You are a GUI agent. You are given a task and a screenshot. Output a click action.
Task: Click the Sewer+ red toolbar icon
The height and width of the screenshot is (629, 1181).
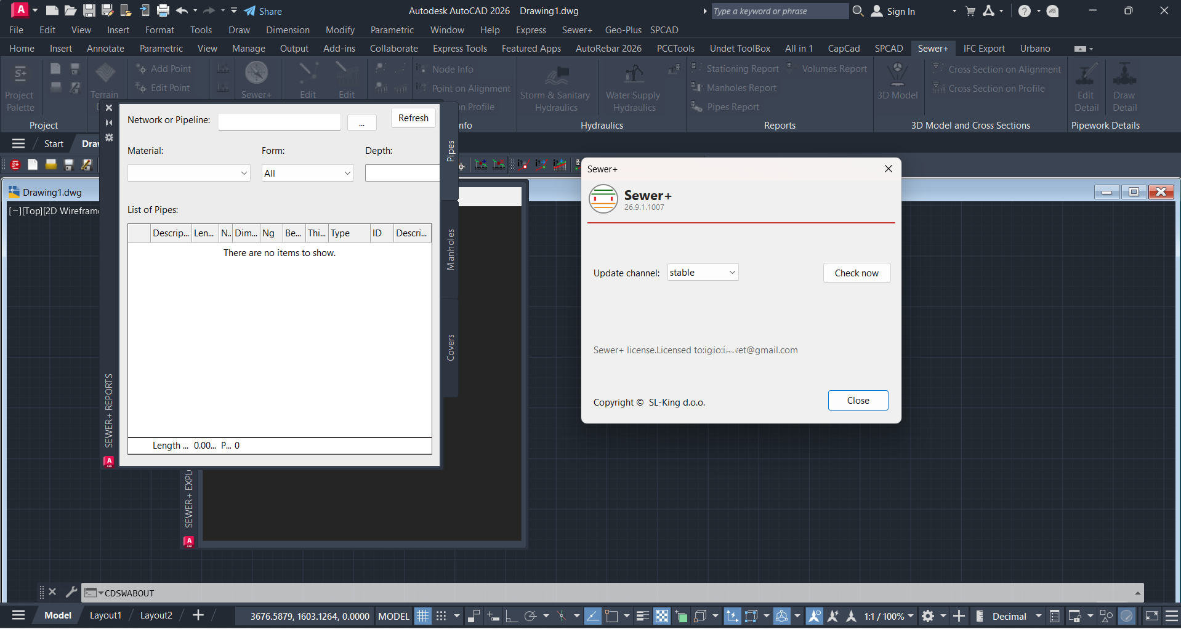(15, 164)
